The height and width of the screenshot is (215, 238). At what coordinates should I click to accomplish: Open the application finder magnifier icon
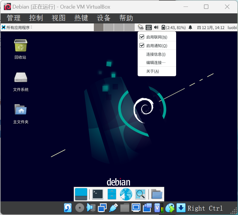coord(140,194)
